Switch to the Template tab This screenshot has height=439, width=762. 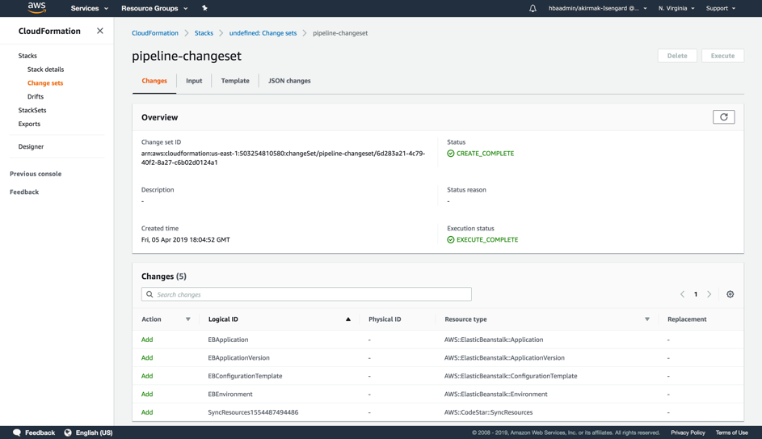[235, 81]
